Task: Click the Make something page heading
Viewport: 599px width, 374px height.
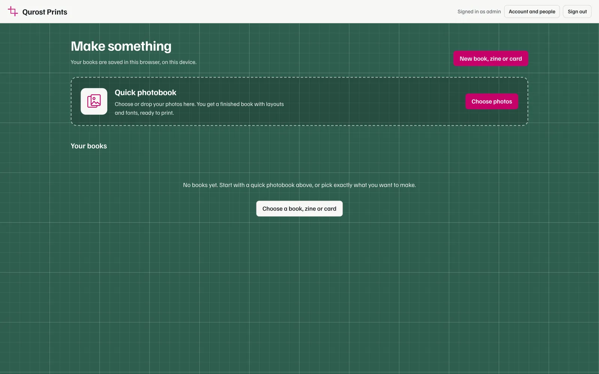Action: tap(121, 46)
